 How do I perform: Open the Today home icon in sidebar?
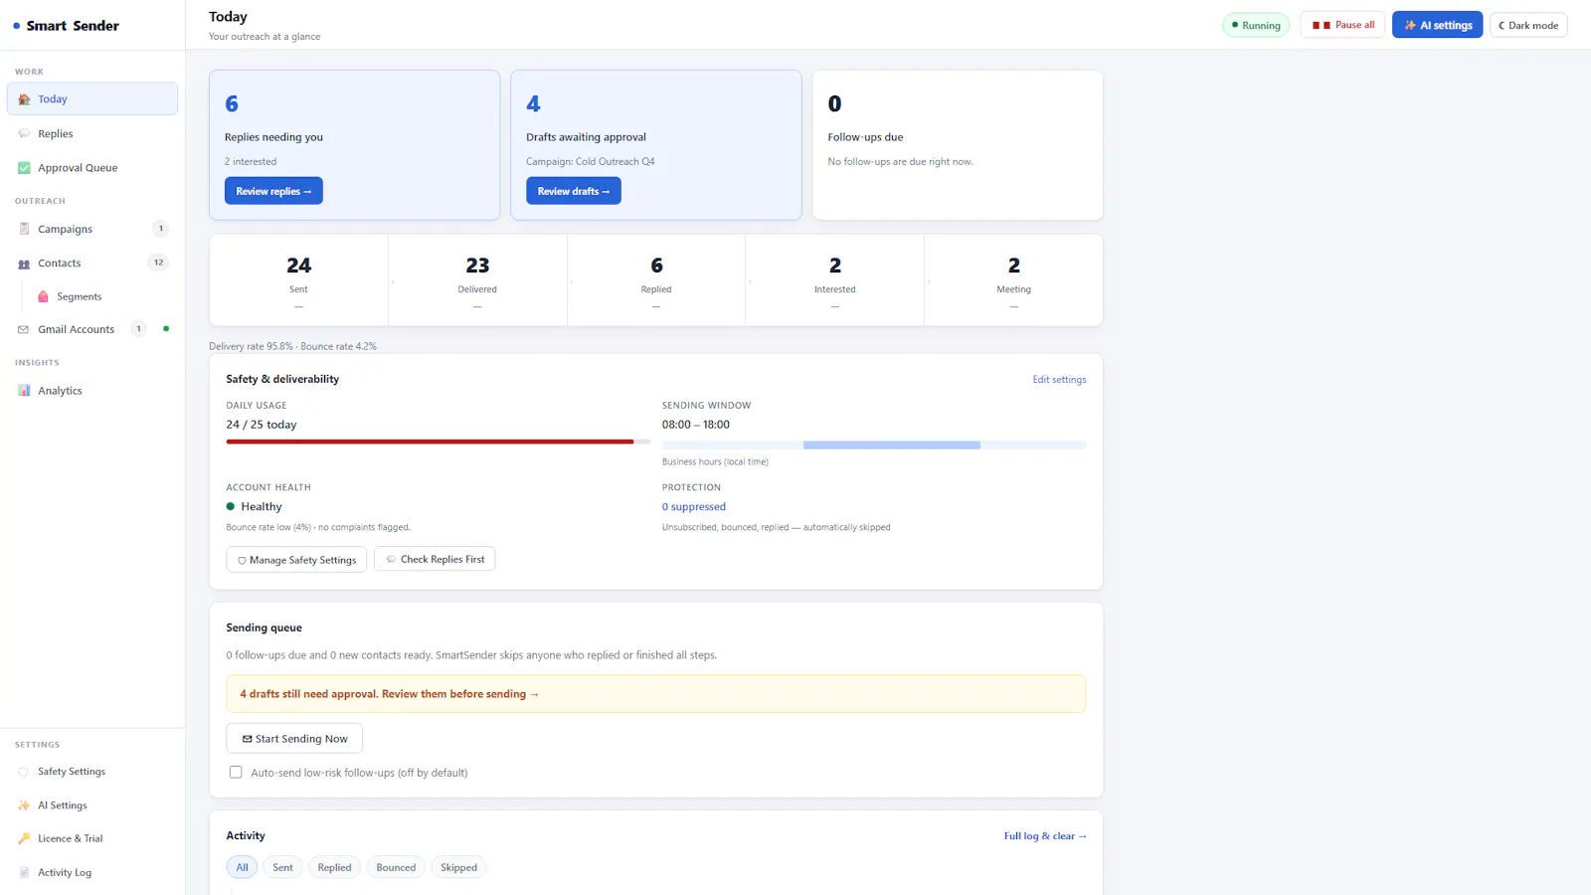coord(24,99)
